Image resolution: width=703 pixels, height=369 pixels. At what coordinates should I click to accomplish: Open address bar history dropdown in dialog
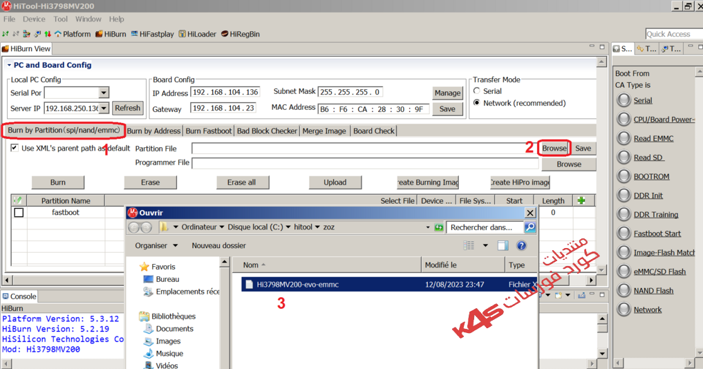pyautogui.click(x=428, y=227)
